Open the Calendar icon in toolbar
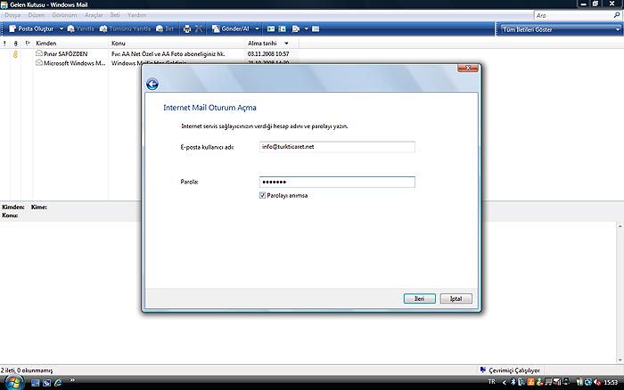 pos(283,28)
